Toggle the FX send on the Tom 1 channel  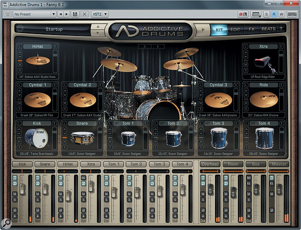[x=106, y=184]
